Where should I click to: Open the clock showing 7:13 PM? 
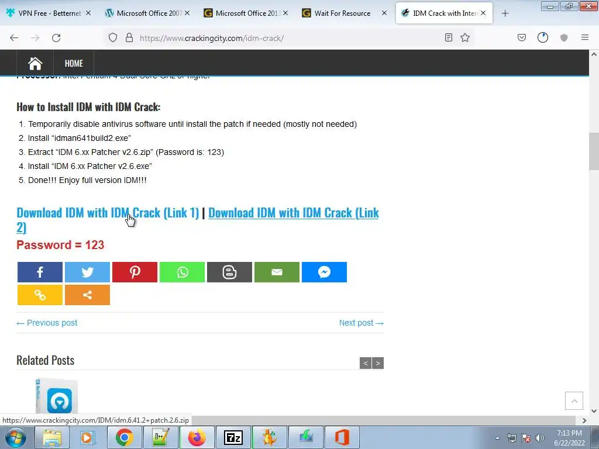pyautogui.click(x=569, y=438)
